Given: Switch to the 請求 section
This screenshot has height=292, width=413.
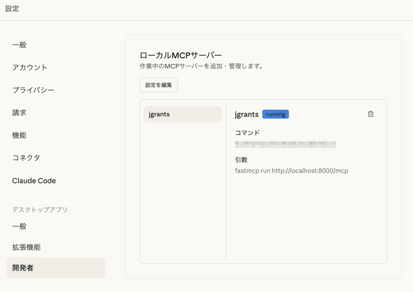Looking at the screenshot, I should coord(19,113).
